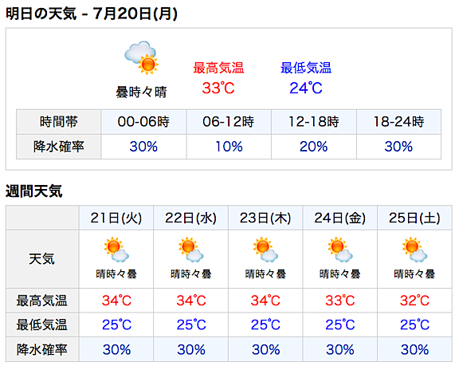Select the 12-18時 time slot header
459x366 pixels.
click(314, 122)
